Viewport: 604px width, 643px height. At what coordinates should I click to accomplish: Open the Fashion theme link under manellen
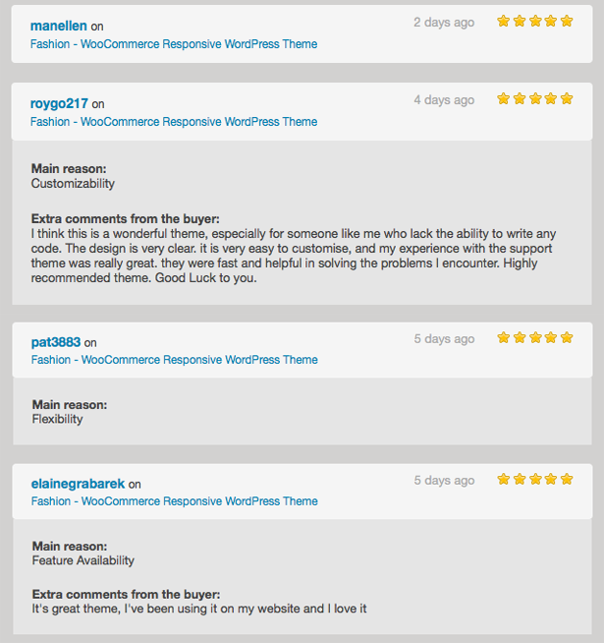(174, 44)
